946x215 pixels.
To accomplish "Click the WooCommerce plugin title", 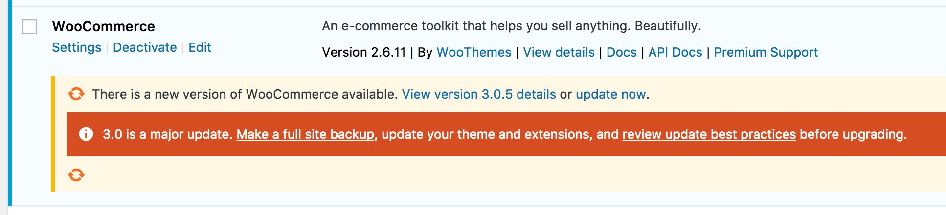I will click(x=103, y=26).
